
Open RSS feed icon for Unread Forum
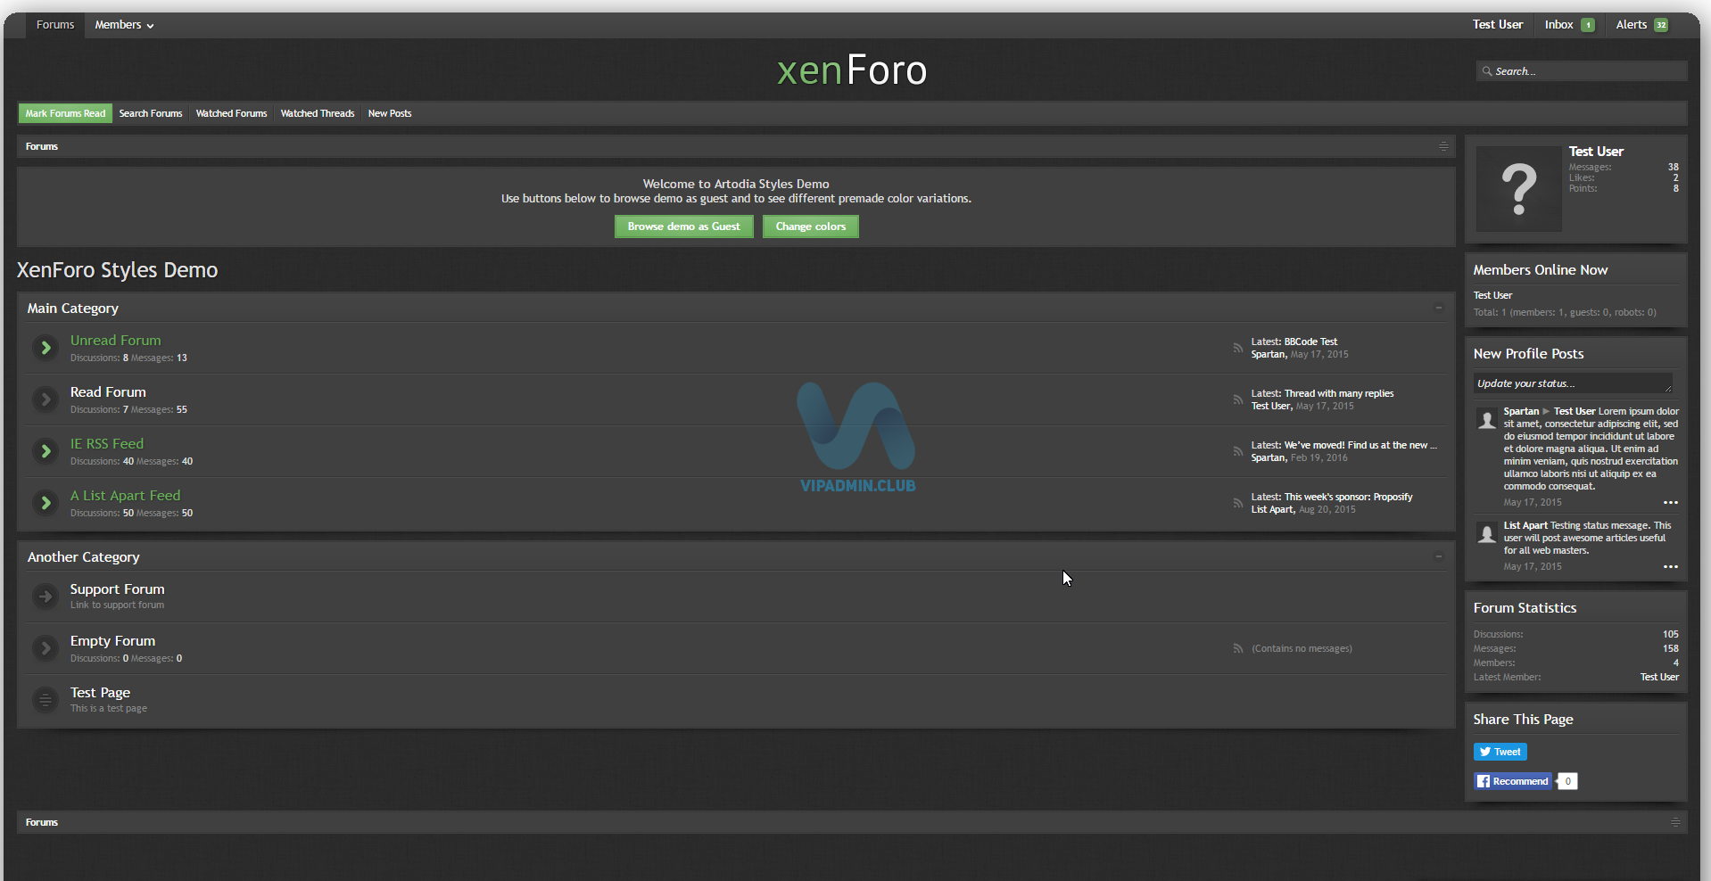1238,348
